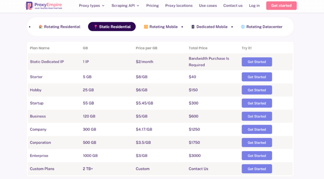Click the globe icon for Rotating Datacenter
This screenshot has height=179, width=324.
coord(243,27)
